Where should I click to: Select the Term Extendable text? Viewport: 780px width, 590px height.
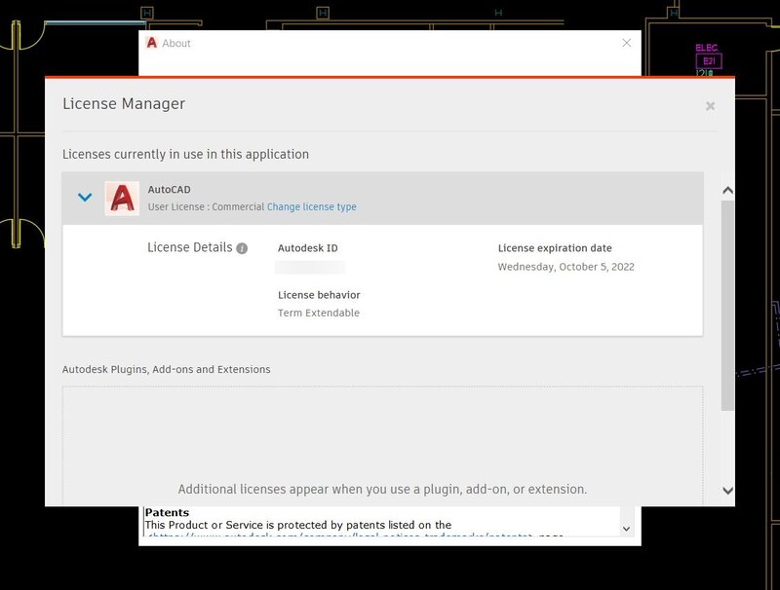pyautogui.click(x=319, y=313)
